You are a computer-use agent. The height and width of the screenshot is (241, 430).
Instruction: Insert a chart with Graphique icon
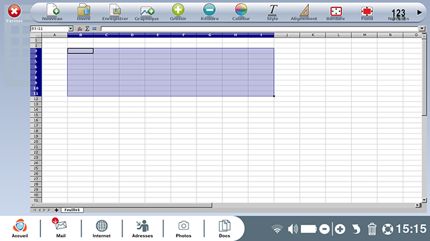coord(147,12)
